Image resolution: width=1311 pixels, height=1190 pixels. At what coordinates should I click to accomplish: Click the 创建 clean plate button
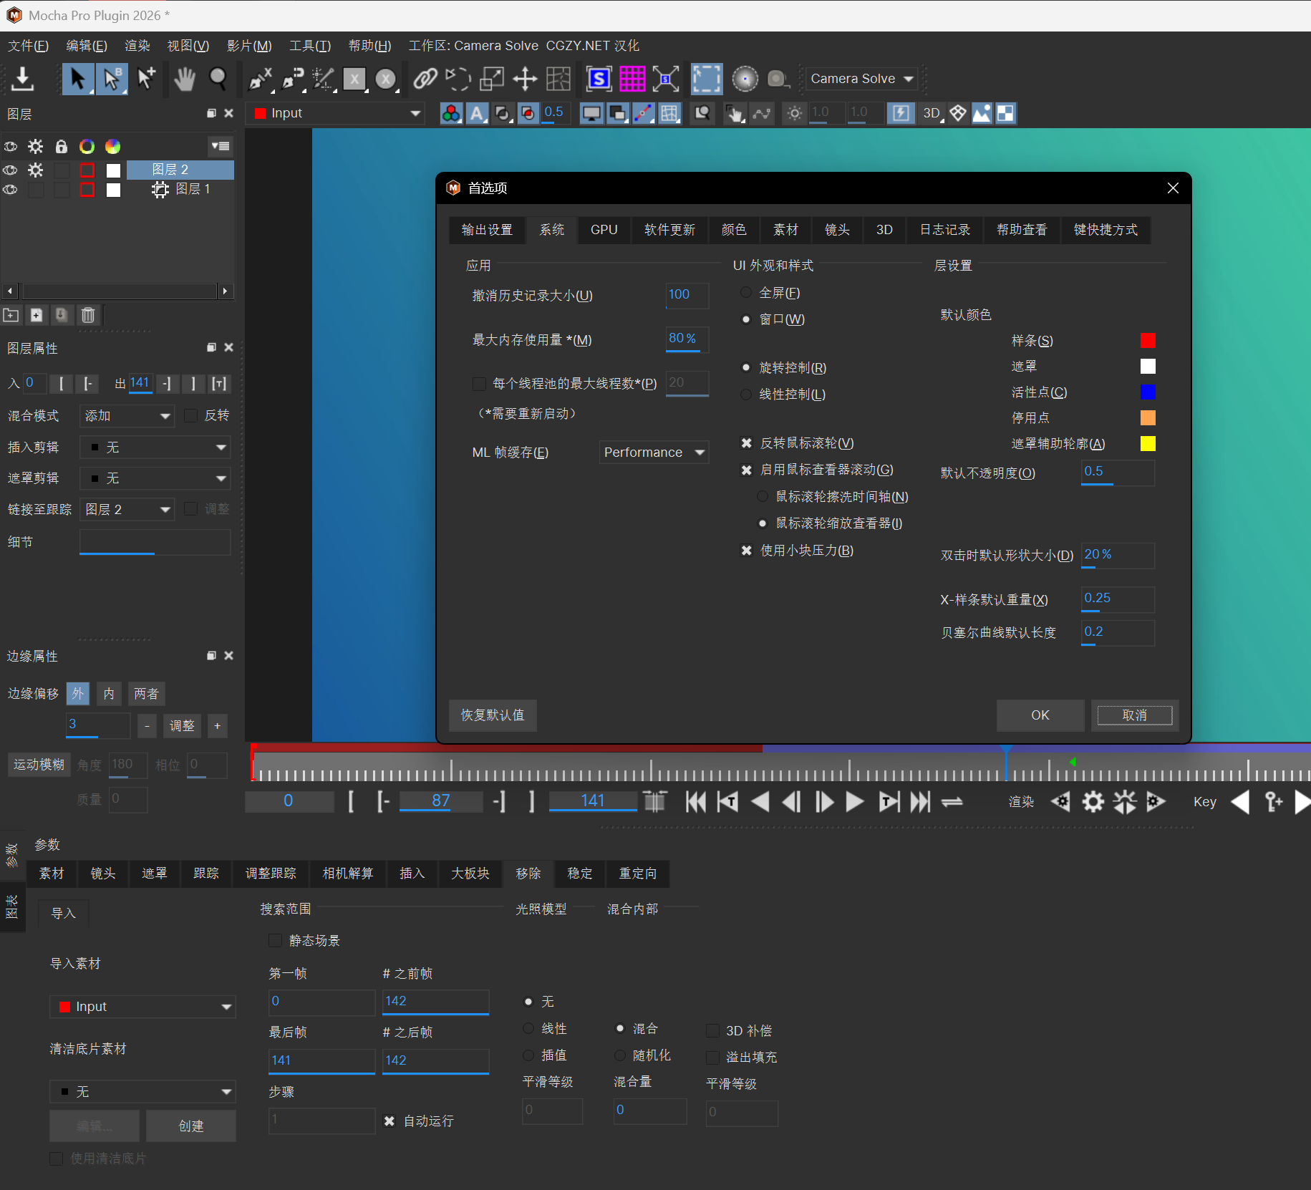[x=191, y=1126]
